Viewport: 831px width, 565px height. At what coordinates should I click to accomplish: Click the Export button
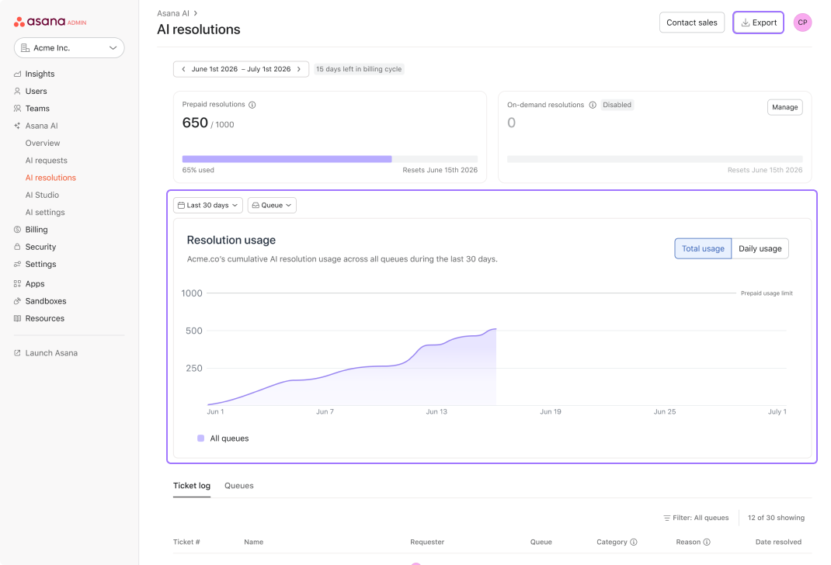pos(759,23)
